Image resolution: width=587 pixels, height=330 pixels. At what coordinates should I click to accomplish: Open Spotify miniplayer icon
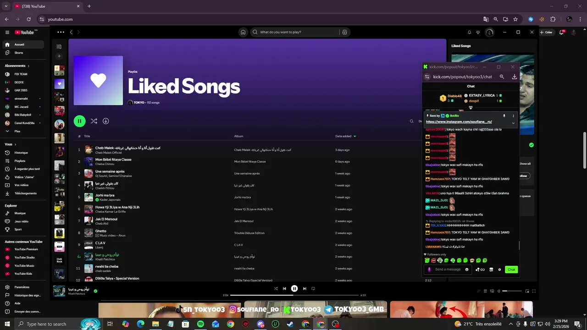pyautogui.click(x=527, y=291)
